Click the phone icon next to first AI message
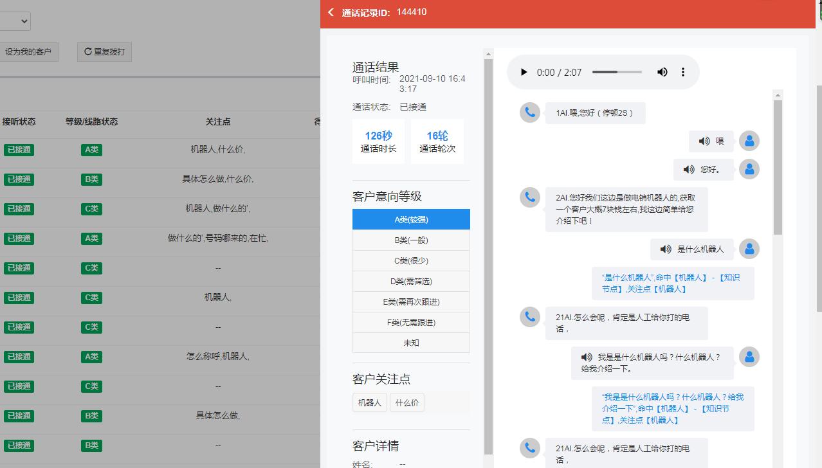This screenshot has width=822, height=468. pyautogui.click(x=529, y=113)
